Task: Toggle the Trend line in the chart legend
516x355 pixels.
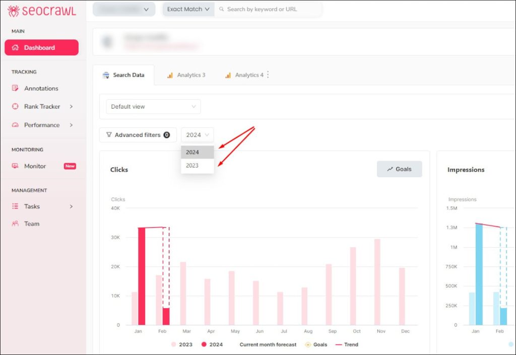Action: pos(352,344)
